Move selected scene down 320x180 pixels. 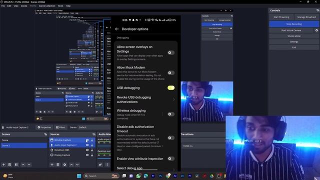(29, 164)
